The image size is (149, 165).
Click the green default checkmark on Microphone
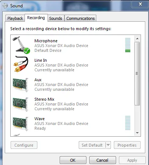click(27, 51)
